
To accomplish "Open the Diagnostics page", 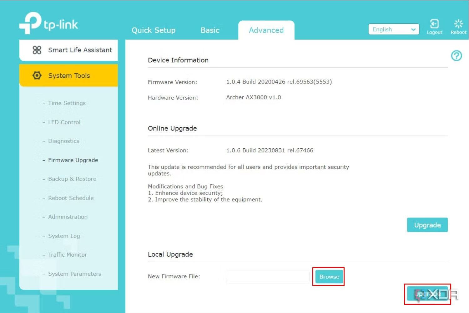I will pyautogui.click(x=63, y=141).
